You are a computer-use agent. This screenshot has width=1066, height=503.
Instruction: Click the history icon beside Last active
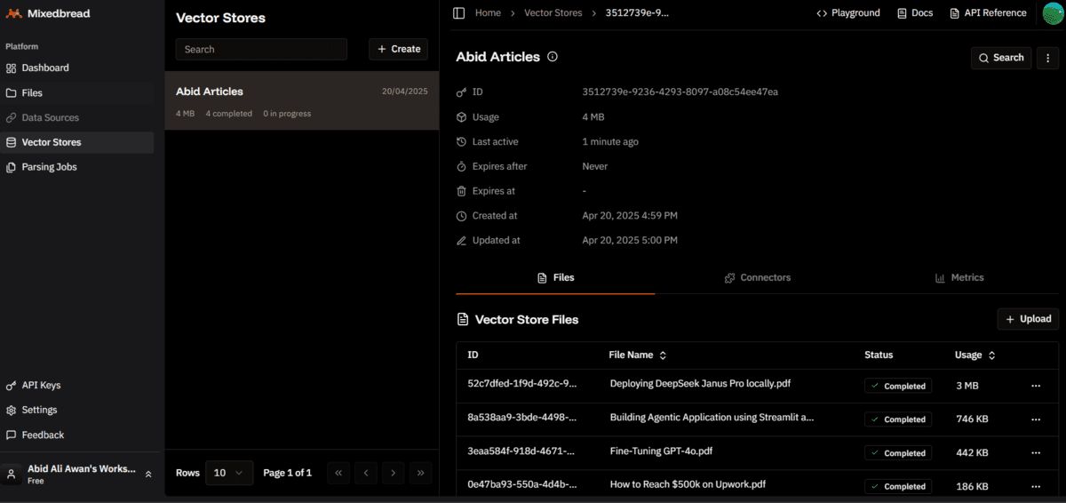click(x=461, y=141)
